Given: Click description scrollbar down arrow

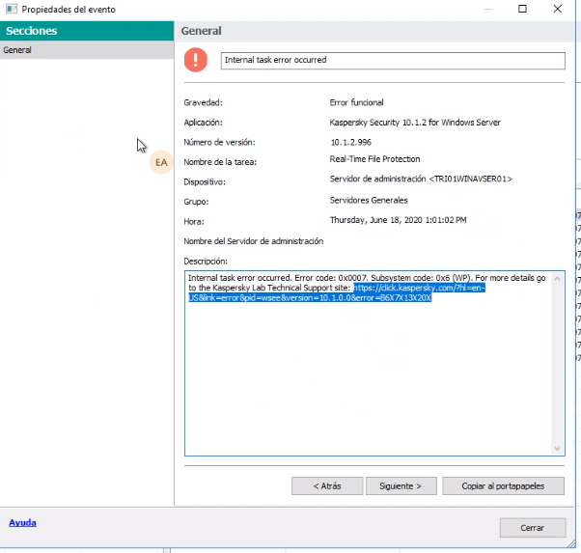Looking at the screenshot, I should tap(557, 449).
